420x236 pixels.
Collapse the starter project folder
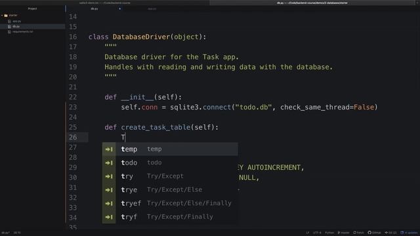click(2, 16)
